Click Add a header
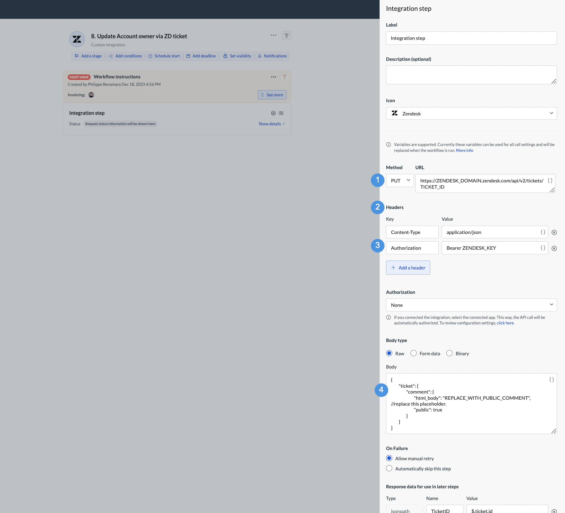Screen dimensions: 565x513 [x=408, y=267]
